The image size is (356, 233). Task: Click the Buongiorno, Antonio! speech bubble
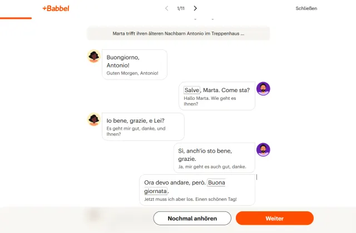[135, 64]
